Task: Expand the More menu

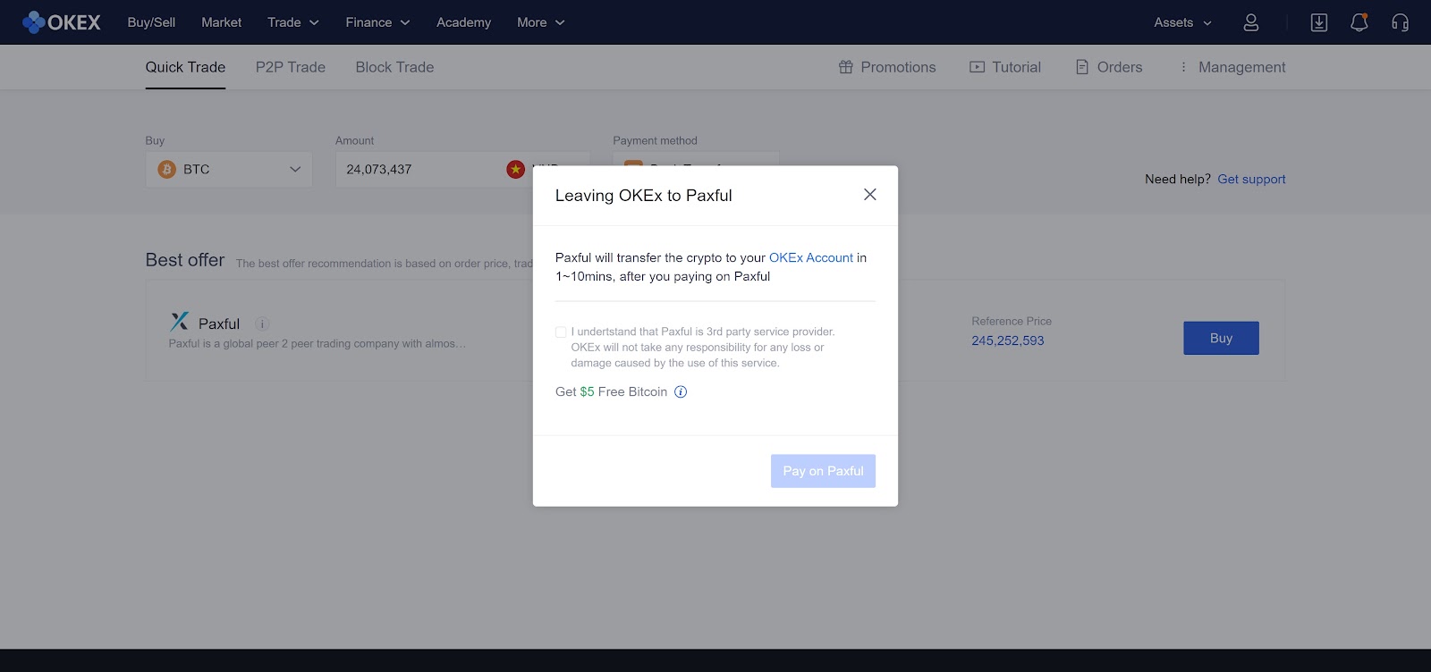Action: pos(541,22)
